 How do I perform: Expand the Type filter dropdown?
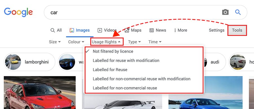[134, 42]
